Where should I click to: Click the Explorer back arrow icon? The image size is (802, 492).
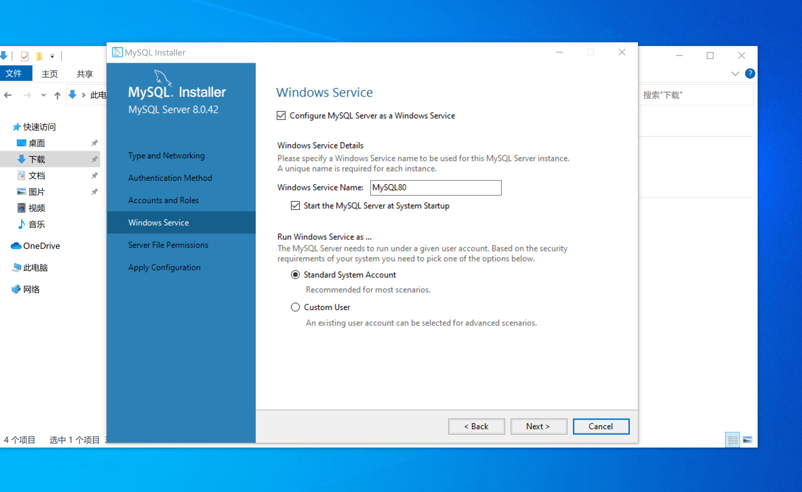[x=8, y=95]
